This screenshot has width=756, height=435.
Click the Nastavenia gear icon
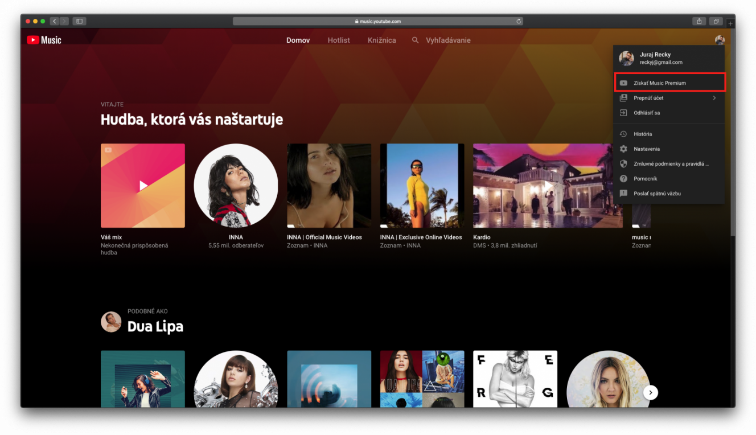point(623,149)
